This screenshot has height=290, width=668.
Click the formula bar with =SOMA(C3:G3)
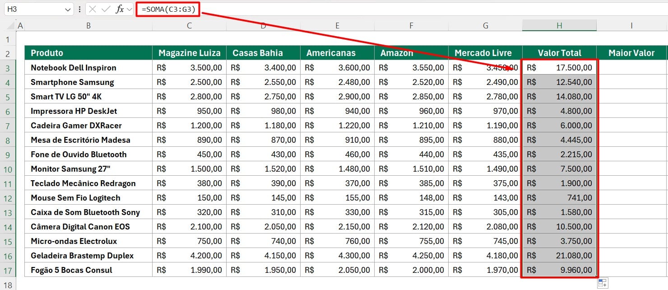tap(402, 9)
